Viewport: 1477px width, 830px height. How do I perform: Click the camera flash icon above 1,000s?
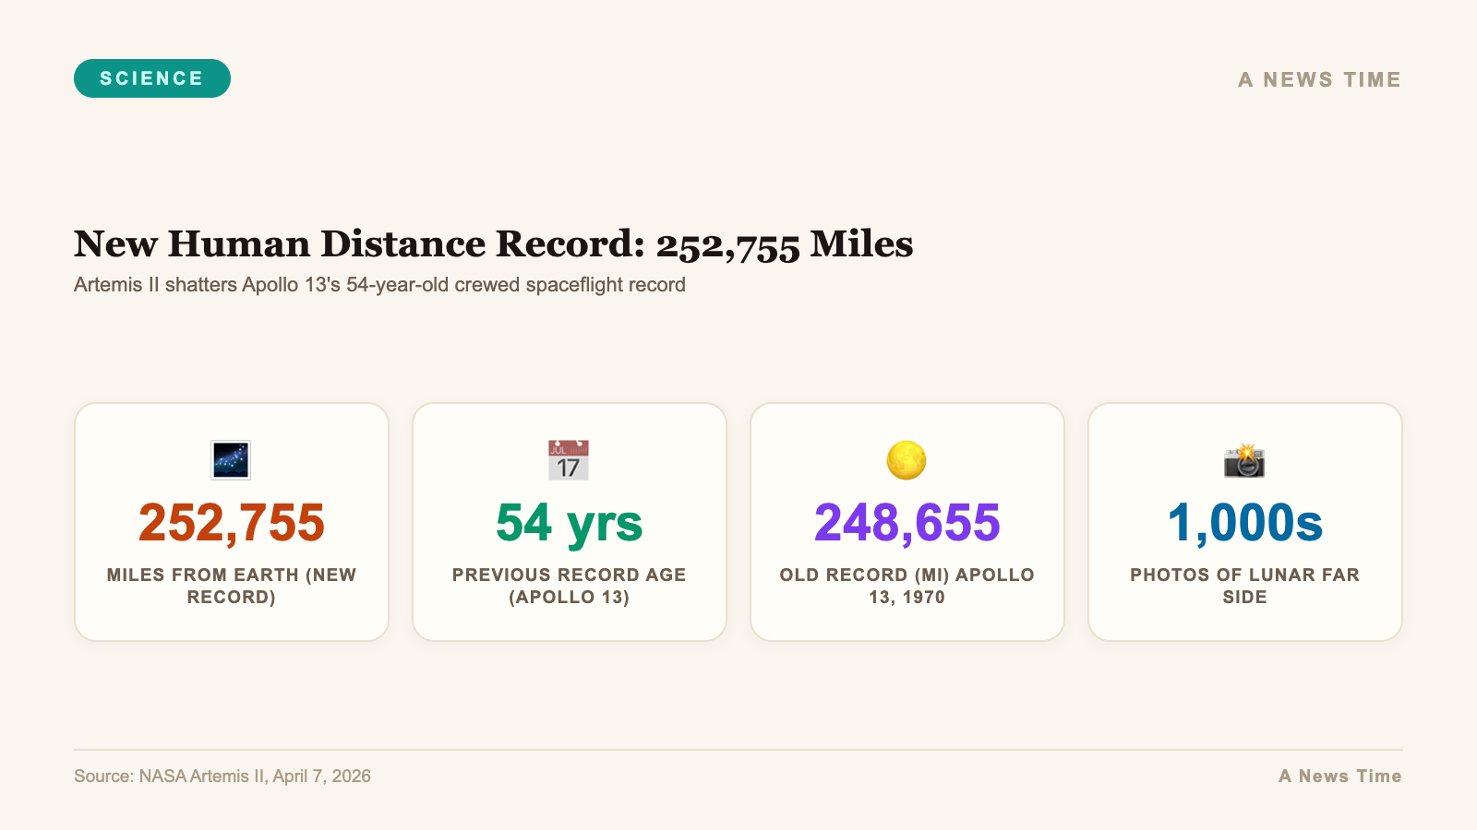[x=1244, y=460]
